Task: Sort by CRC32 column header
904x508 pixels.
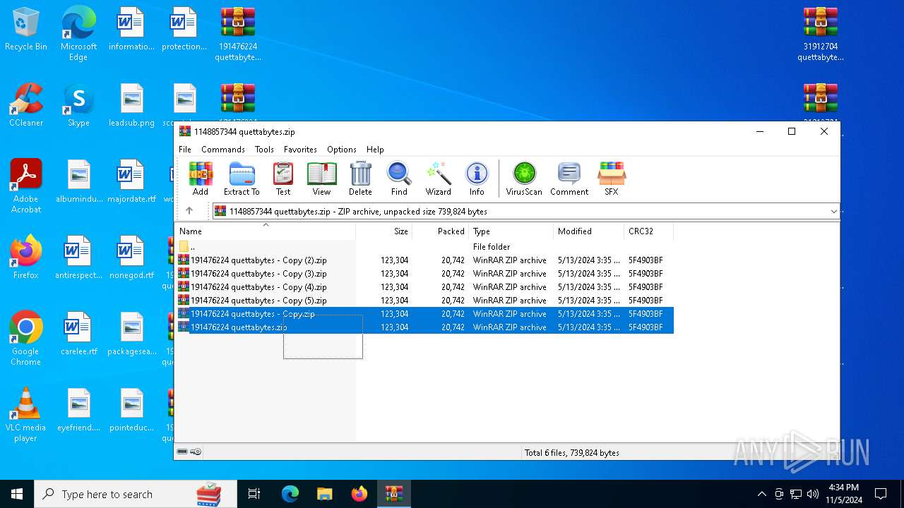Action: (648, 231)
